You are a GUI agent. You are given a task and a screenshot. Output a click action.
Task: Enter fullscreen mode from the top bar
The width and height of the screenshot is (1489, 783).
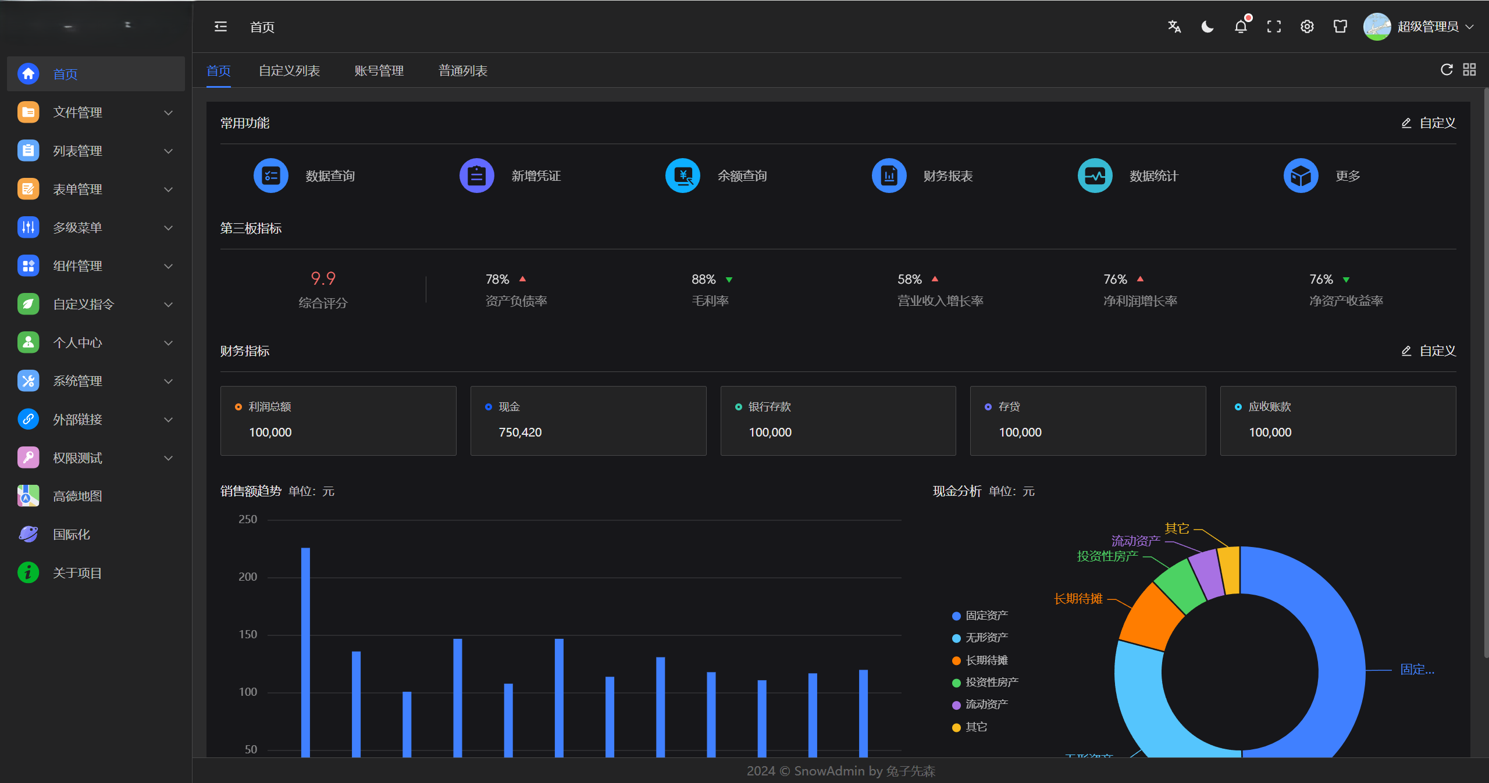(1274, 26)
